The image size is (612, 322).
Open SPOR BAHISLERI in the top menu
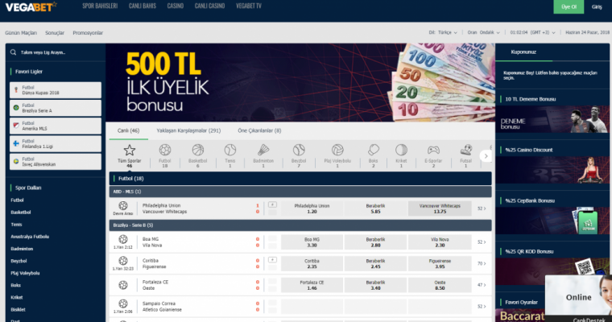click(x=100, y=6)
